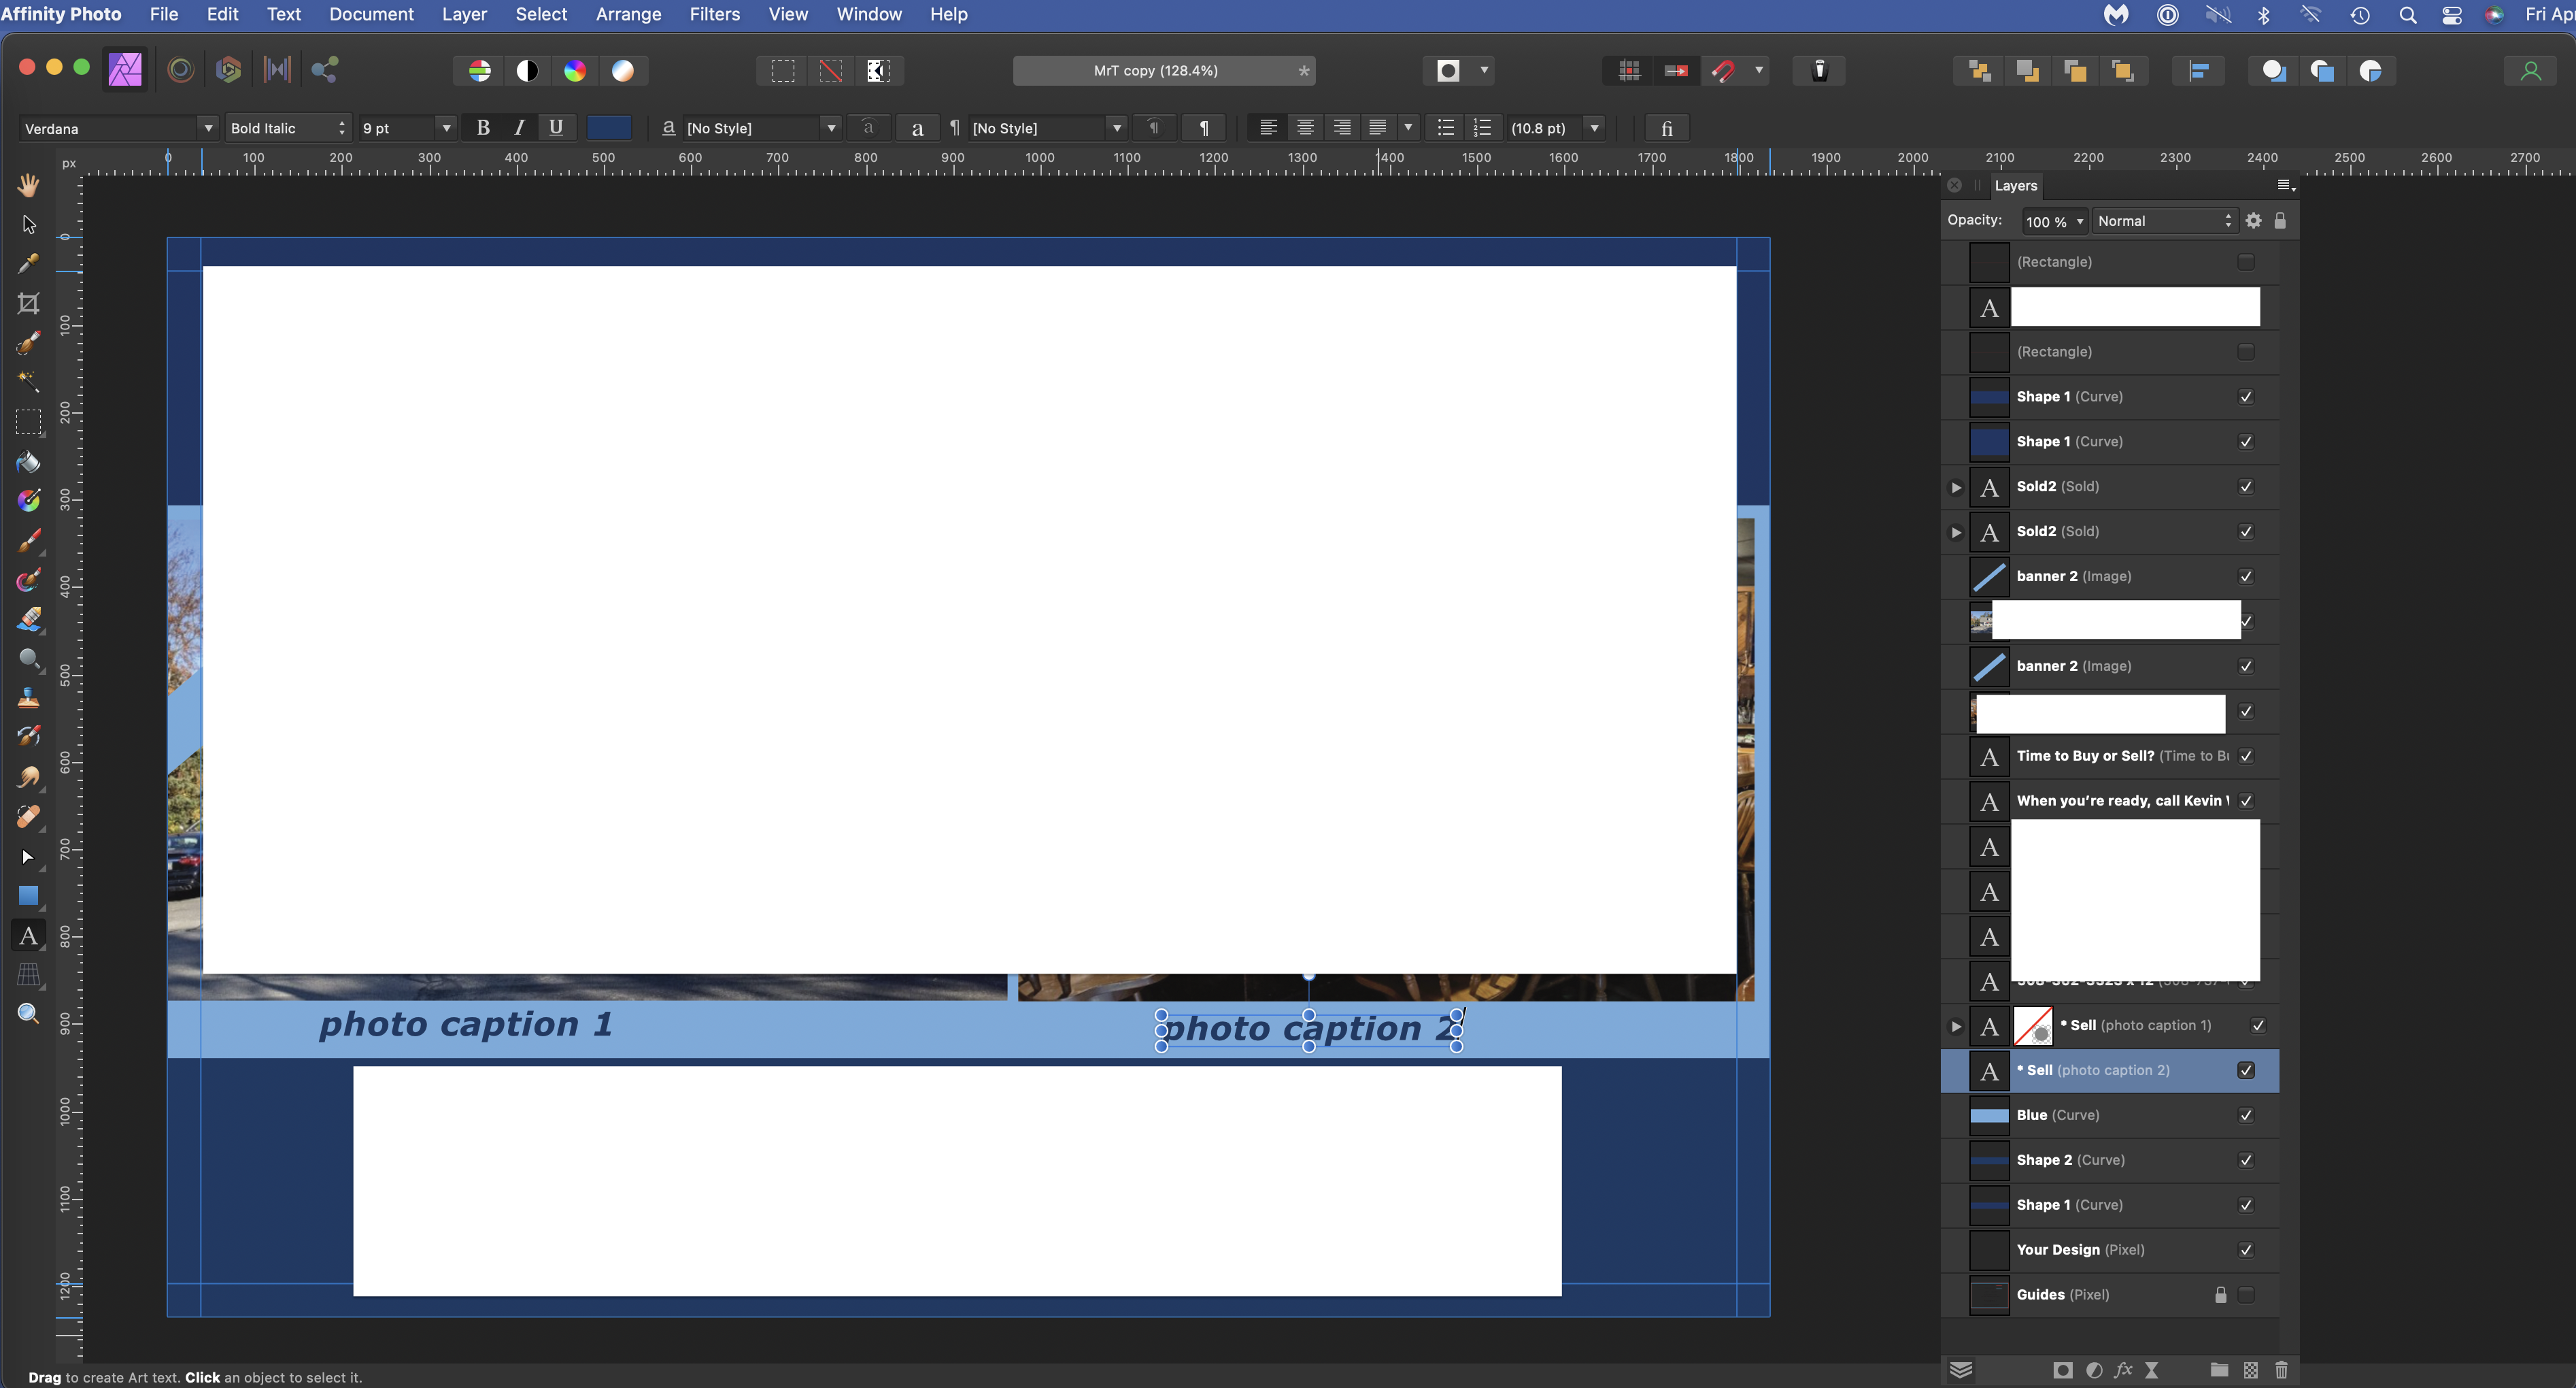Add mask layer icon in Layers panel
Viewport: 2576px width, 1388px height.
point(2062,1370)
